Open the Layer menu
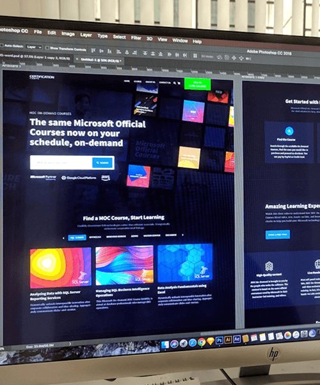Screen dimensions: 320x385 click(x=86, y=35)
